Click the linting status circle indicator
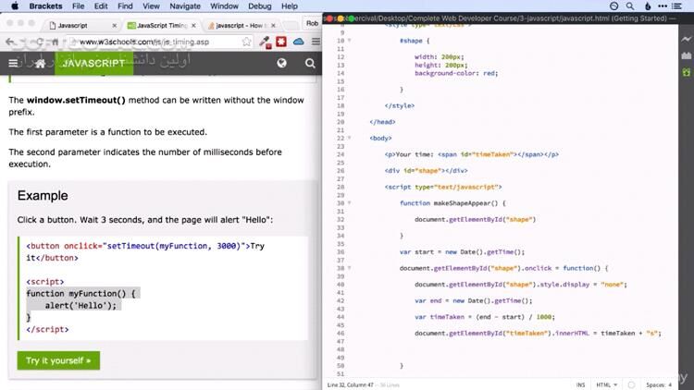The height and width of the screenshot is (390, 694). [629, 384]
